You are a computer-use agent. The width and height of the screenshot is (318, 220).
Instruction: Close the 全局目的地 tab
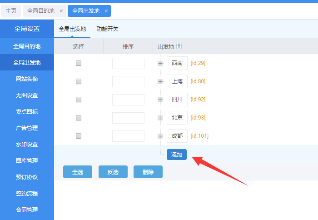pos(61,11)
